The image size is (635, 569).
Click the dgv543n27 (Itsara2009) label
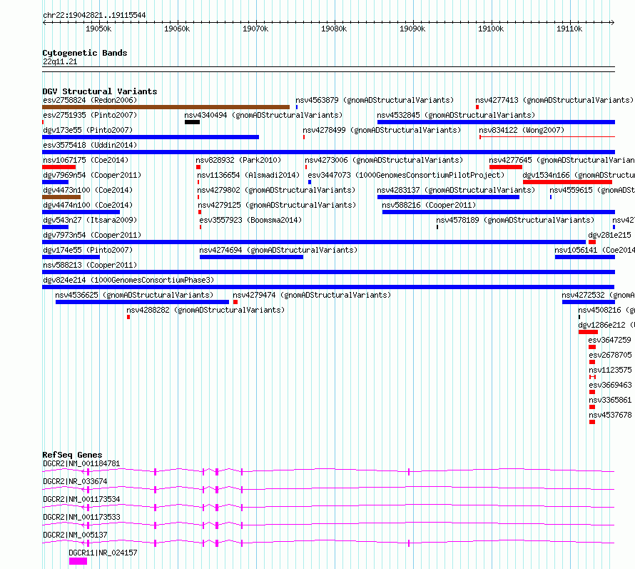click(90, 220)
